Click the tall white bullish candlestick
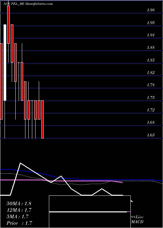 click(5, 63)
